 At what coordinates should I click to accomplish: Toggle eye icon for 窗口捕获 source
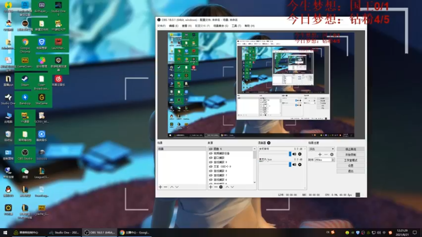click(210, 157)
